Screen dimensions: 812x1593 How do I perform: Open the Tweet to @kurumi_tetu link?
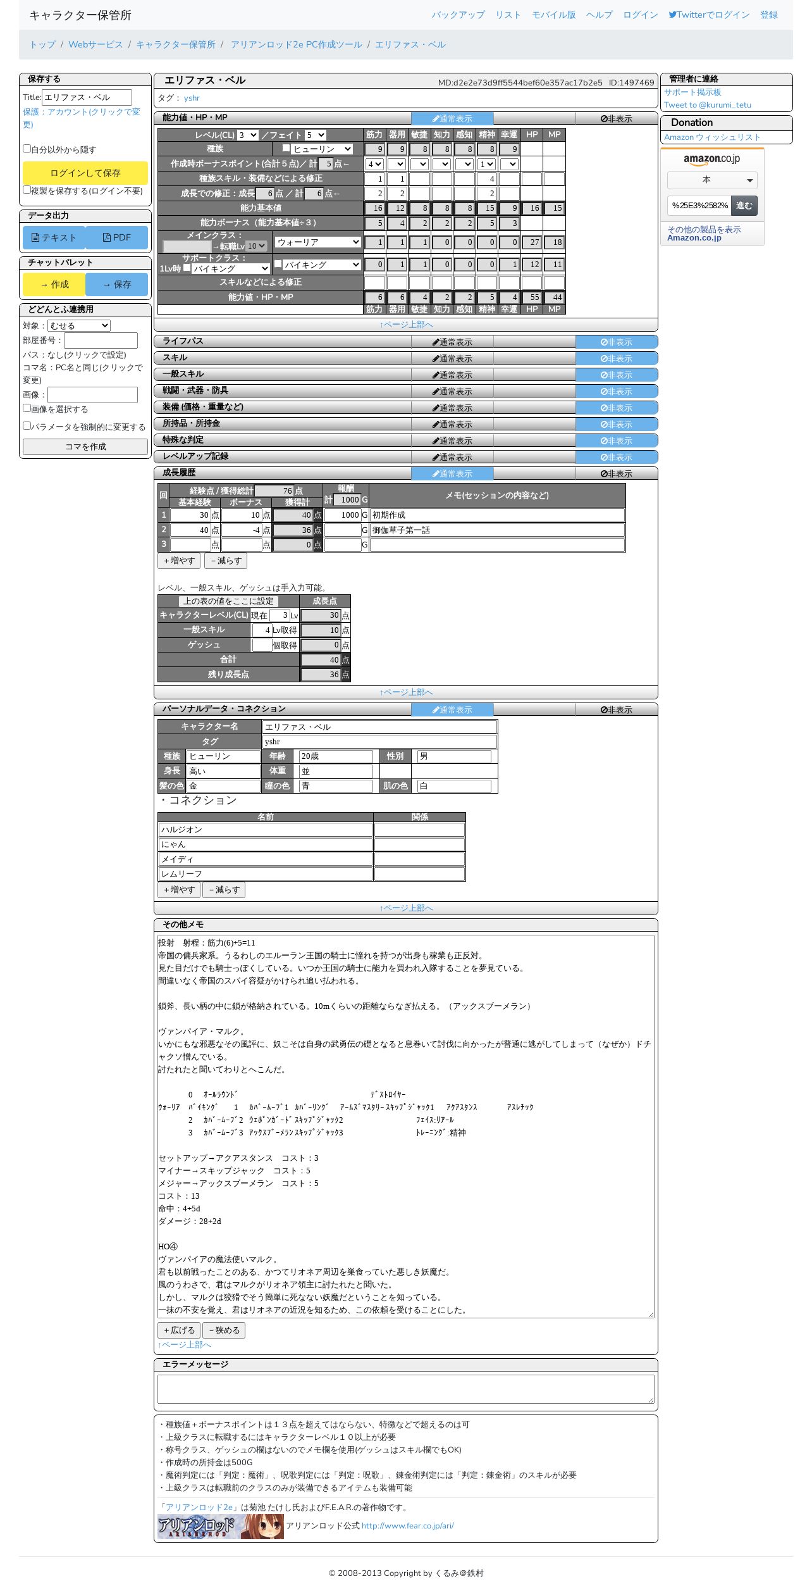708,105
